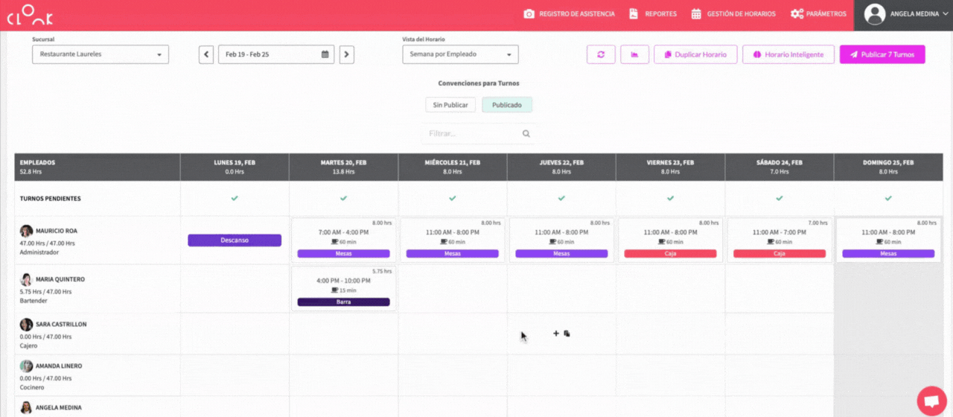Click the plus icon to add shift
This screenshot has width=953, height=417.
click(x=555, y=334)
